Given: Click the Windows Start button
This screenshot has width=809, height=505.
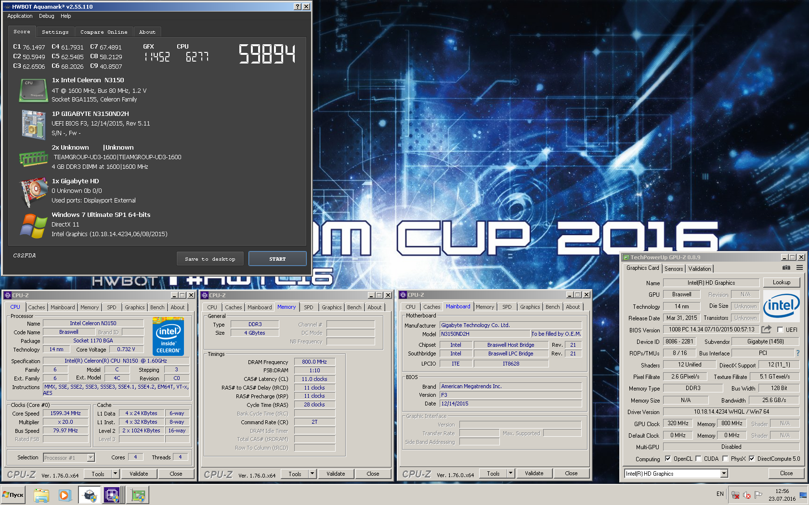Looking at the screenshot, I should pyautogui.click(x=14, y=495).
